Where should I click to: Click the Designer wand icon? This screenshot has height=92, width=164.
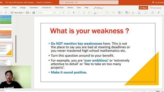click(x=159, y=13)
